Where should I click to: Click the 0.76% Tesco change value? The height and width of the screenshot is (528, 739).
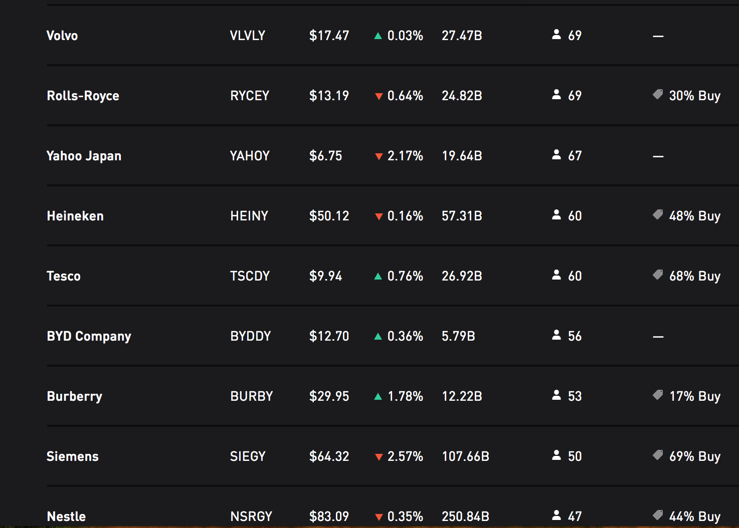tap(405, 276)
